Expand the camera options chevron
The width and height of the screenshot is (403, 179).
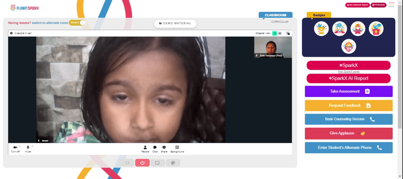pyautogui.click(x=19, y=146)
